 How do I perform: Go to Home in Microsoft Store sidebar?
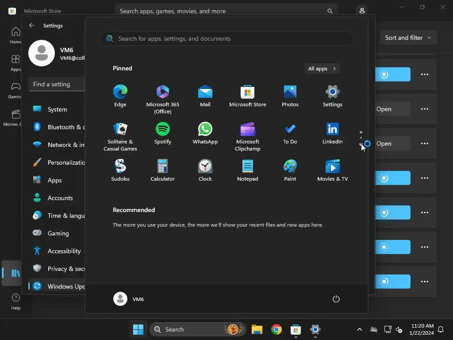point(15,35)
